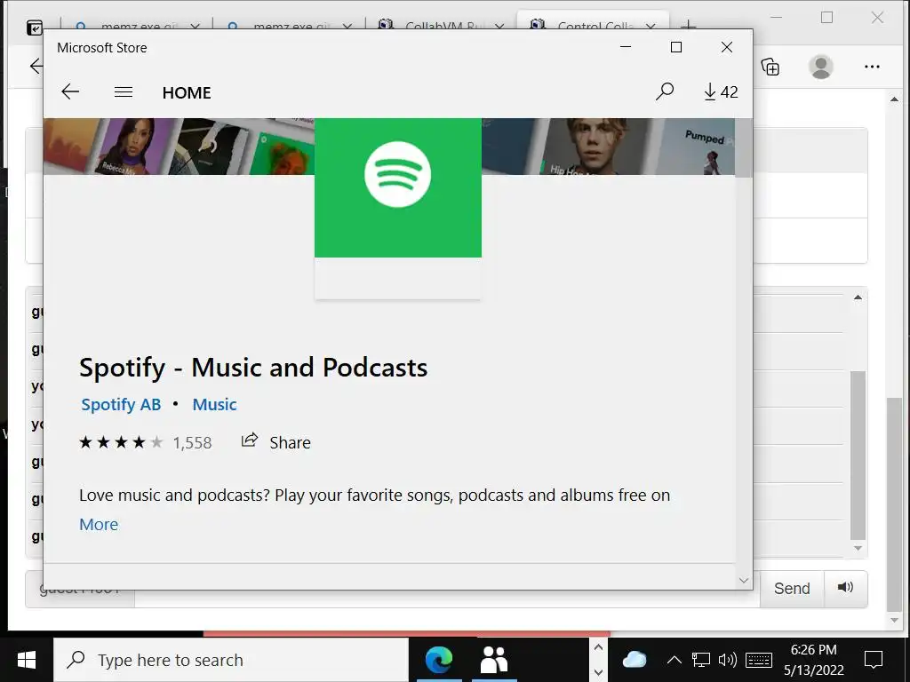Click the taskbar search box
Viewport: 910px width, 682px height.
click(x=231, y=660)
